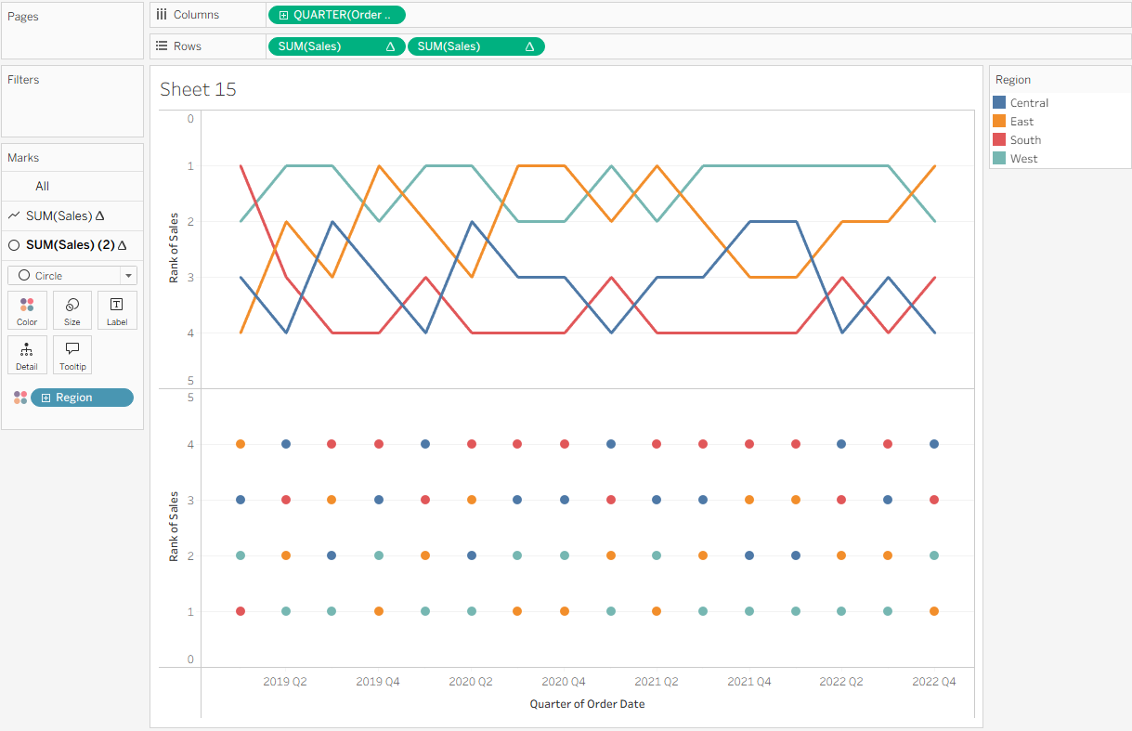Expand the QUARTER(Order Date) pill plus icon

283,15
